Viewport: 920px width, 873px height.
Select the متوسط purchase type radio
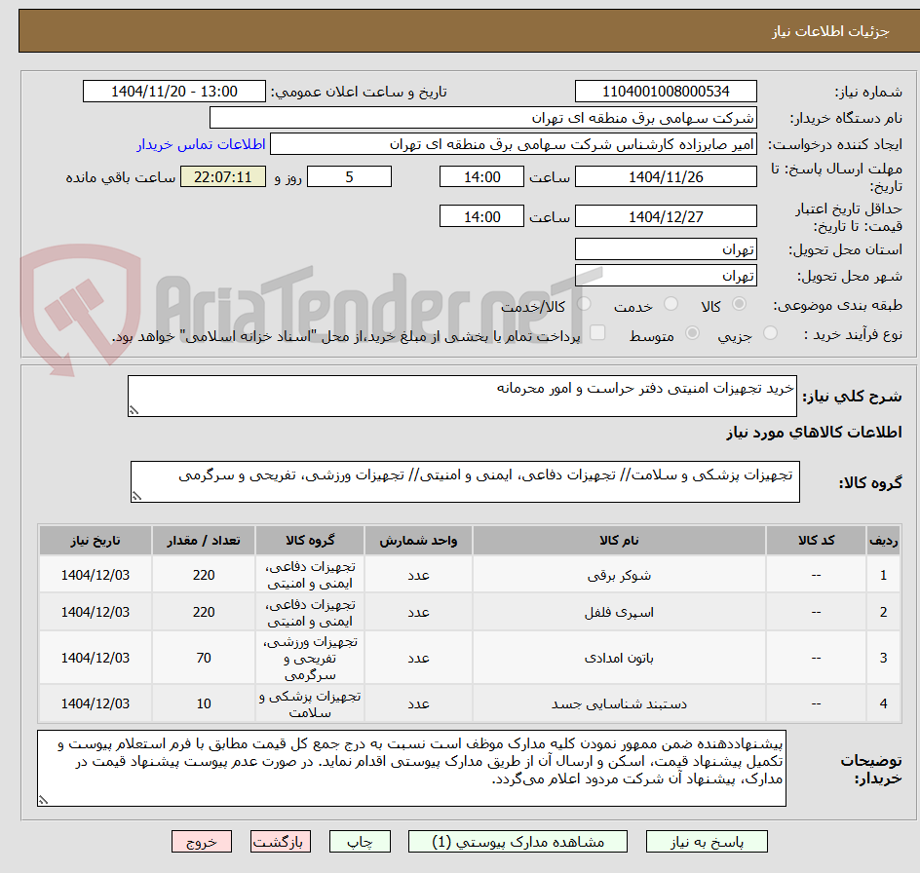coord(692,333)
